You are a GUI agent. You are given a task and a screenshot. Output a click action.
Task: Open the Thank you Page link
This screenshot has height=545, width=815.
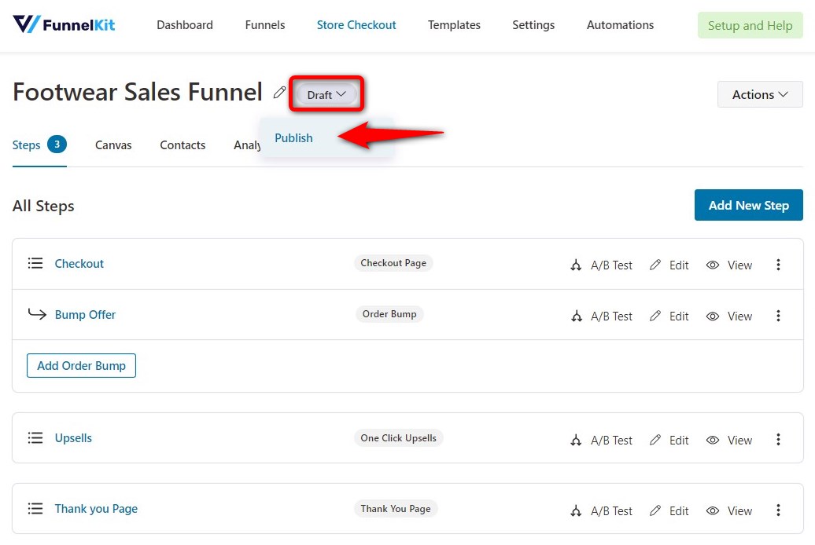(x=96, y=509)
